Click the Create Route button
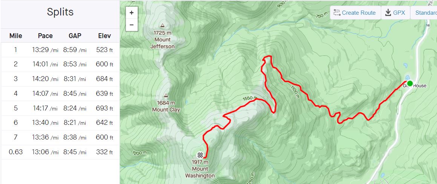437x184 pixels. pos(356,12)
